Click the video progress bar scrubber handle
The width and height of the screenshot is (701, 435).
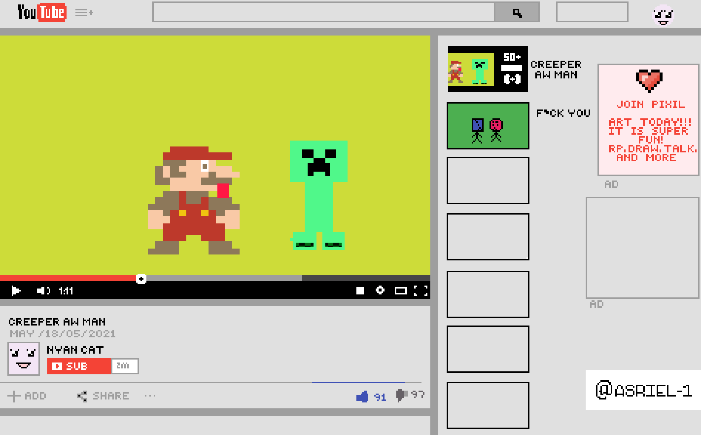pos(141,279)
